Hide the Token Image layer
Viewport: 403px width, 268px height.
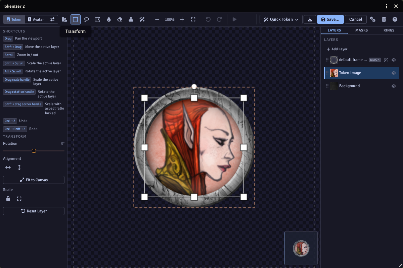394,73
